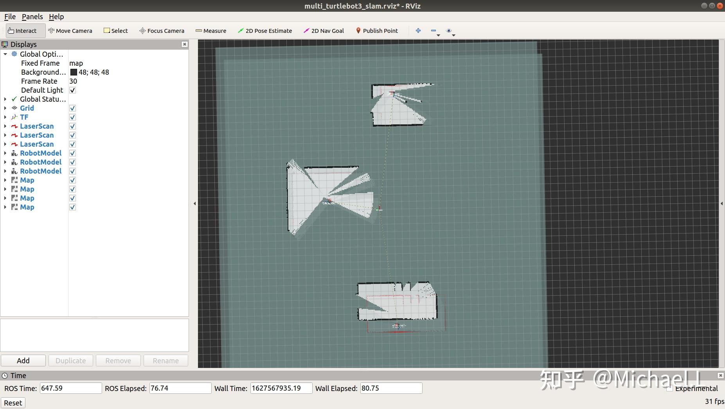
Task: Open the Panels menu
Action: (x=32, y=16)
